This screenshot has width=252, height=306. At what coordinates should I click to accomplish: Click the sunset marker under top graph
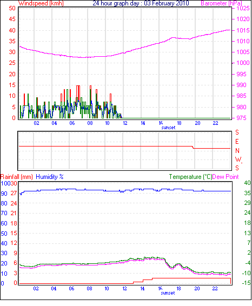click(169, 128)
